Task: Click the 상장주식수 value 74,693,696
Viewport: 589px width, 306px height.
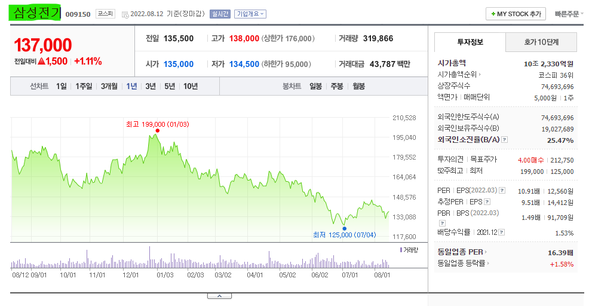Action: point(557,87)
